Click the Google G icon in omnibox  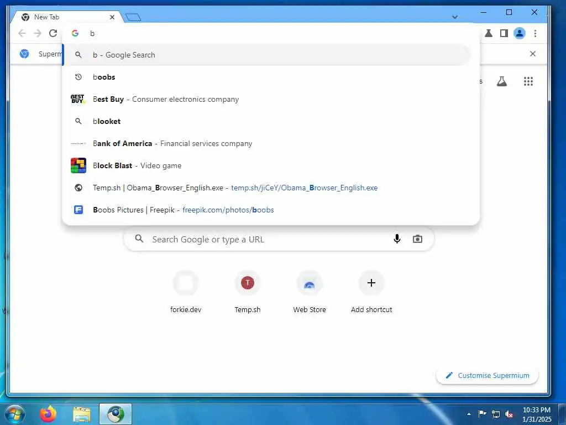click(75, 33)
